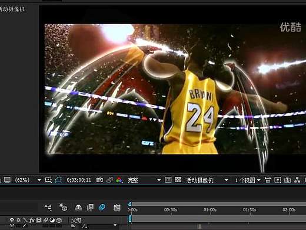This screenshot has width=306, height=230.
Task: Open the composition mini-flowchart in timeline
Action: tap(48, 207)
